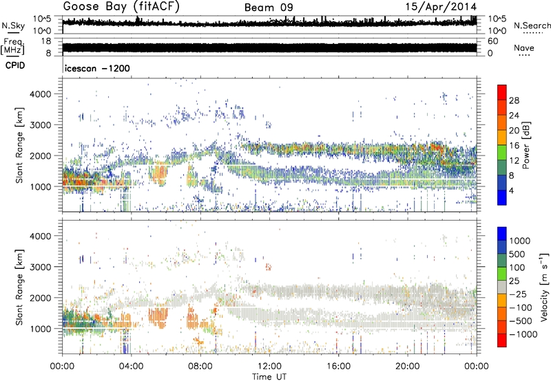Click the power panel 'Slant Range [km]' label
551x381 pixels.
19,145
